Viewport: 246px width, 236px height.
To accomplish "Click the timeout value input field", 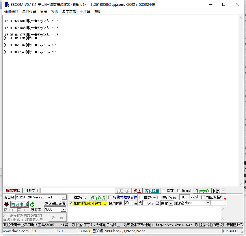I will [x=128, y=203].
